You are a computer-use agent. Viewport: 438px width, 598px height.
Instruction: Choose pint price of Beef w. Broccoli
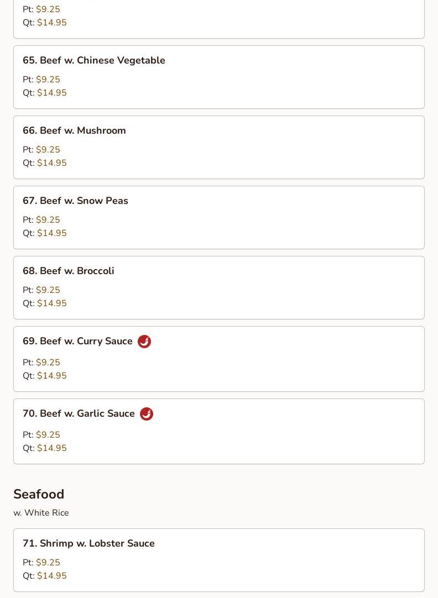(48, 290)
